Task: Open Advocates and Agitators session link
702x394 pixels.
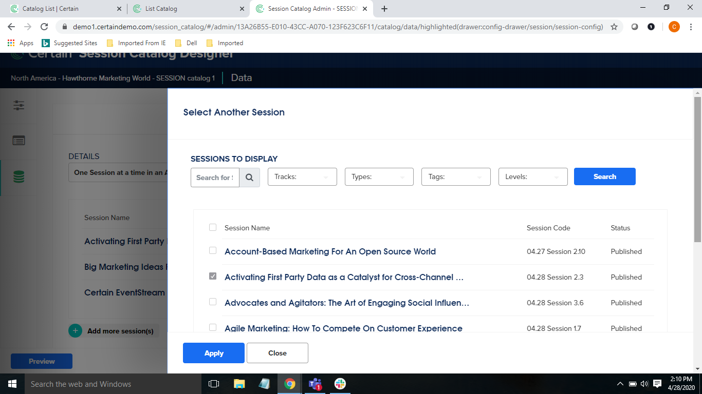Action: click(x=347, y=303)
